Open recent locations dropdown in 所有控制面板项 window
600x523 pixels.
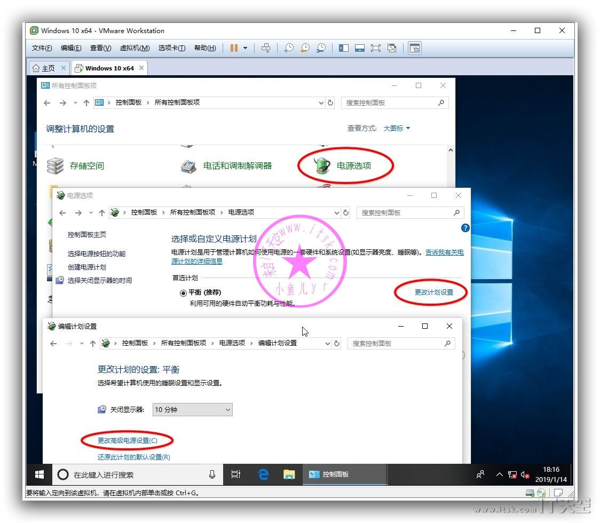point(75,102)
